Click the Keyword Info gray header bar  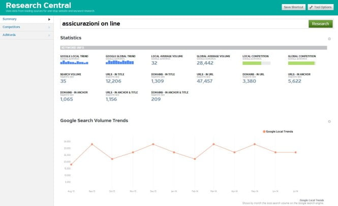coord(193,48)
